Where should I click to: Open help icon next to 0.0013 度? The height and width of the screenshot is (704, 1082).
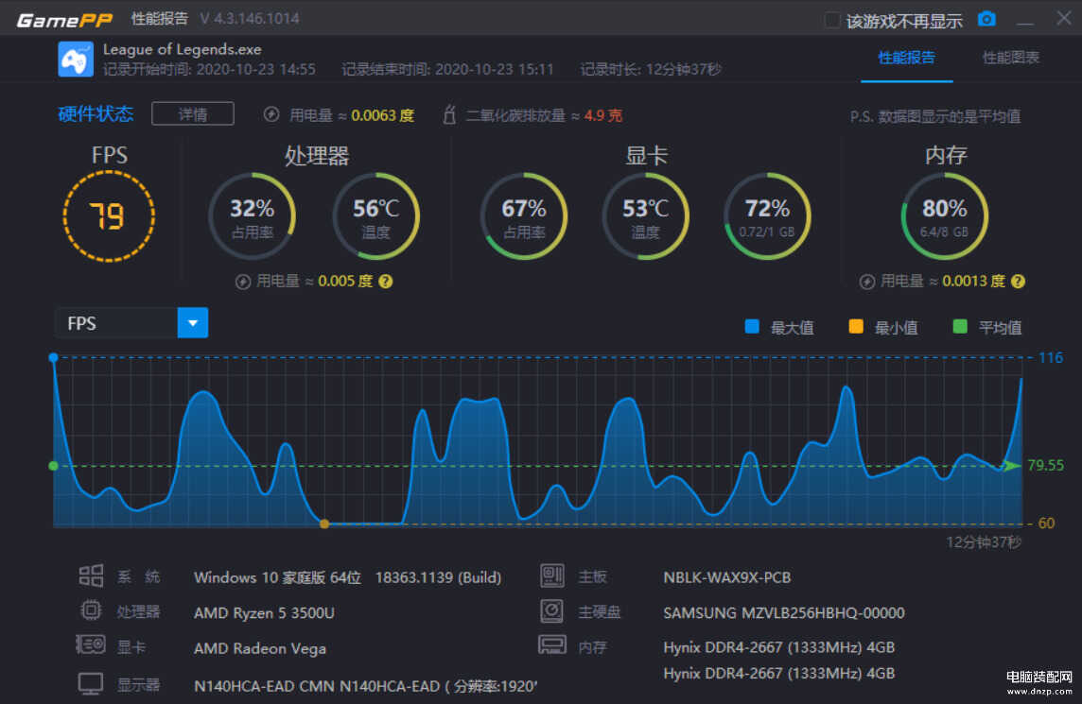pyautogui.click(x=1018, y=282)
